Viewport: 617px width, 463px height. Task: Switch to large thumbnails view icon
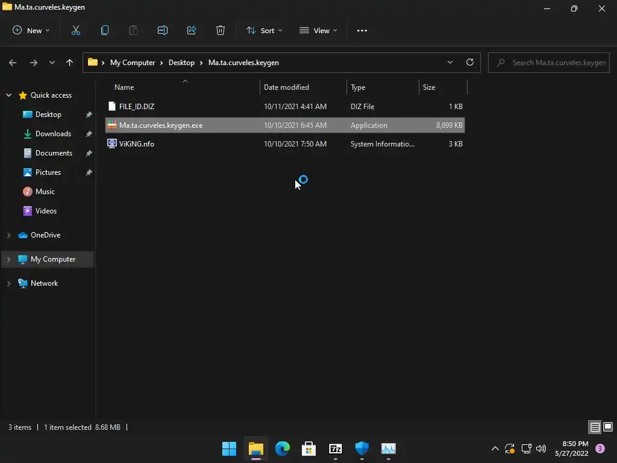click(608, 427)
